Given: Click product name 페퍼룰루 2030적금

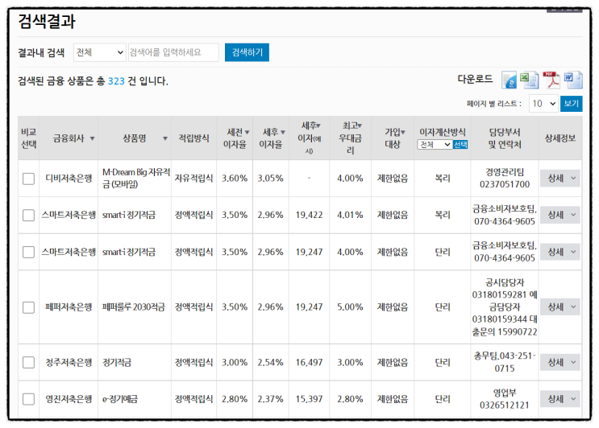Looking at the screenshot, I should point(134,307).
